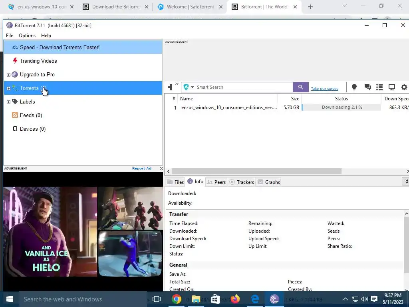Image resolution: width=409 pixels, height=307 pixels.
Task: Click the 5.70 GB size cell
Action: coord(291,107)
